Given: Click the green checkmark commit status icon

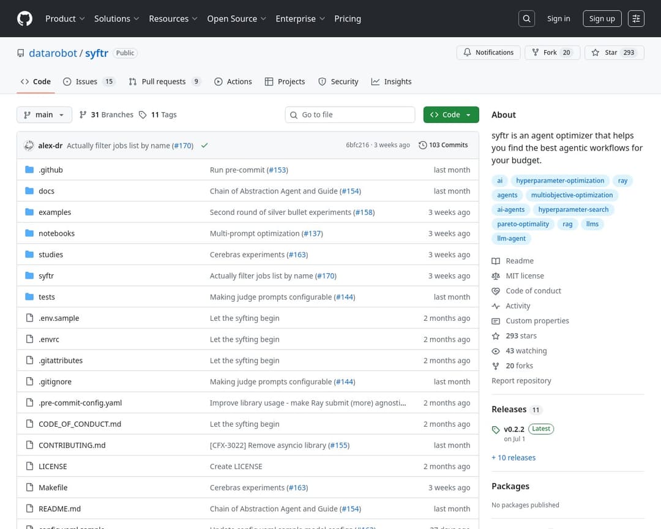Looking at the screenshot, I should tap(204, 146).
